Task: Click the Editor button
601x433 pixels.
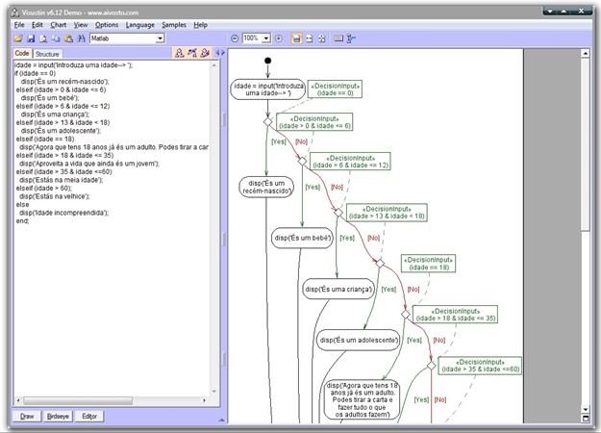Action: [89, 416]
